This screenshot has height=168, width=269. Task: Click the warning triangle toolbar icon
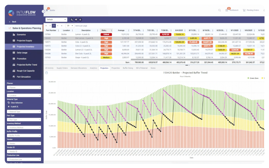tap(80, 19)
